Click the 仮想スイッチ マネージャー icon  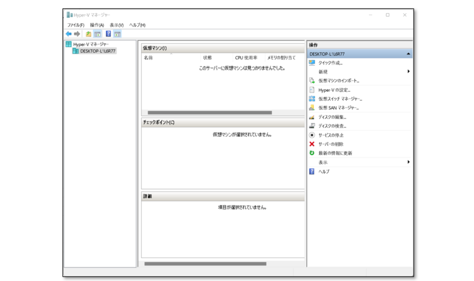click(312, 98)
